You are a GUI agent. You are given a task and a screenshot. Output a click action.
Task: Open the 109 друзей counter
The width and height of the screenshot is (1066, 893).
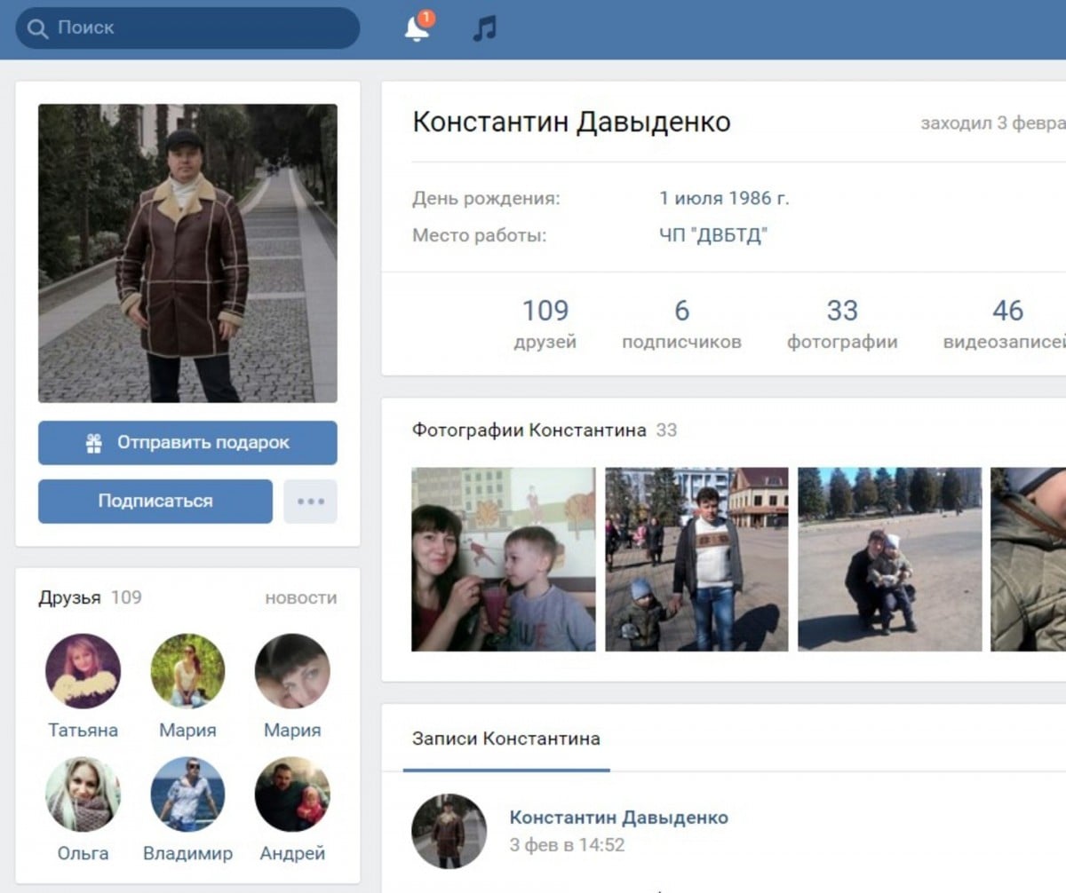[545, 324]
